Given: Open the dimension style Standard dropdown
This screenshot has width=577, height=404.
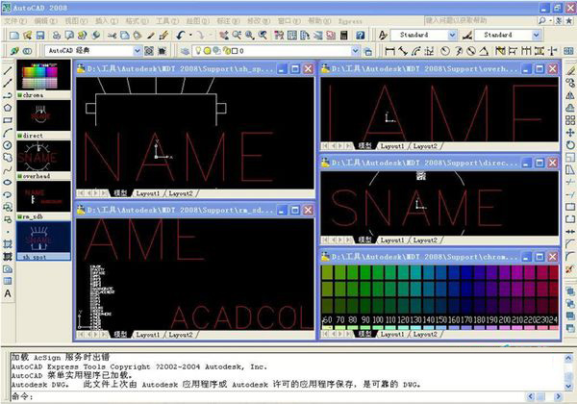Looking at the screenshot, I should 537,35.
